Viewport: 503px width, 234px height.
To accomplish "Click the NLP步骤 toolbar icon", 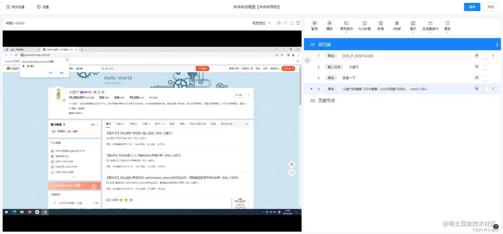I will click(365, 23).
